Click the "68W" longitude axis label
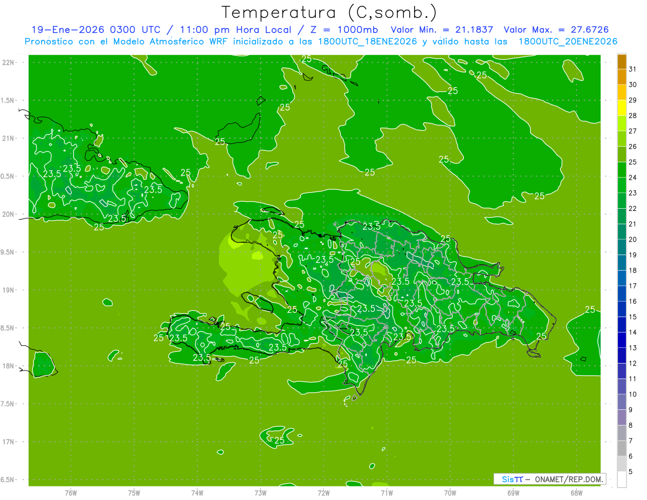This screenshot has height=500, width=647. 576,494
